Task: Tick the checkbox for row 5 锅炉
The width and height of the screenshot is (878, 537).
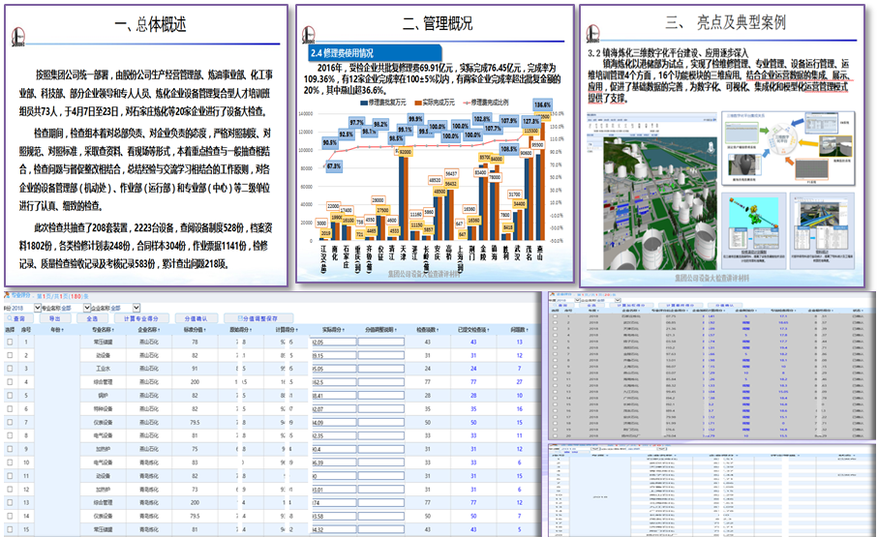Action: pyautogui.click(x=10, y=396)
